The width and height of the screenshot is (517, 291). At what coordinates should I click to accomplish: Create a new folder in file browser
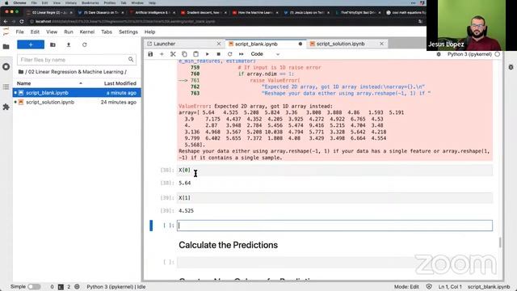(53, 44)
